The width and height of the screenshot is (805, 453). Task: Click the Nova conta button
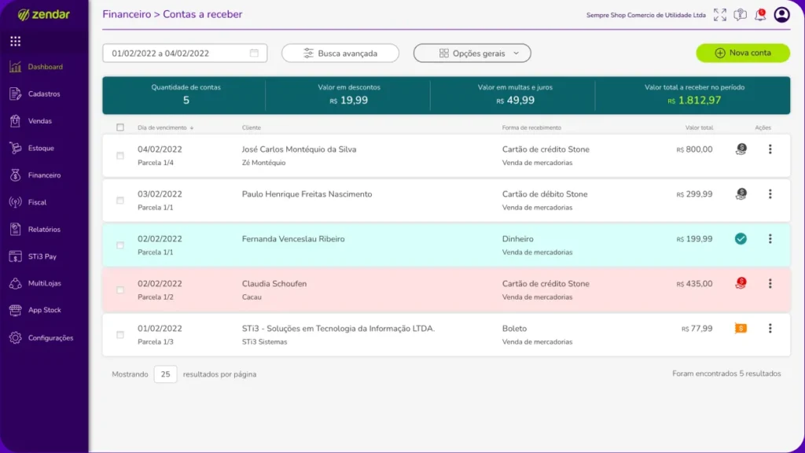(742, 53)
